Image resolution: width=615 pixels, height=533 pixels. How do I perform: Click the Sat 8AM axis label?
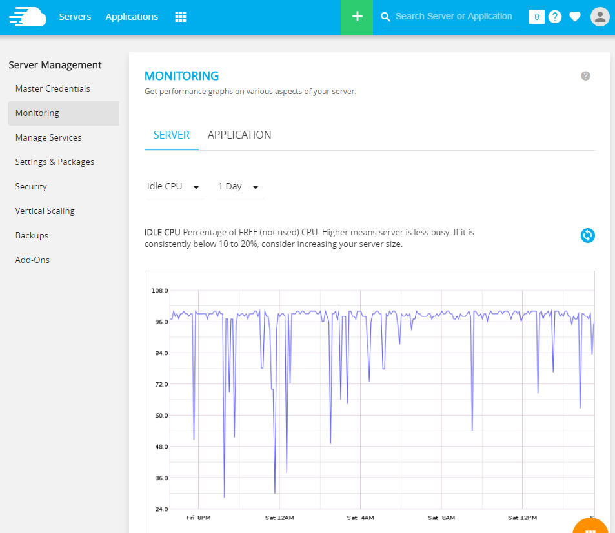[x=441, y=518]
